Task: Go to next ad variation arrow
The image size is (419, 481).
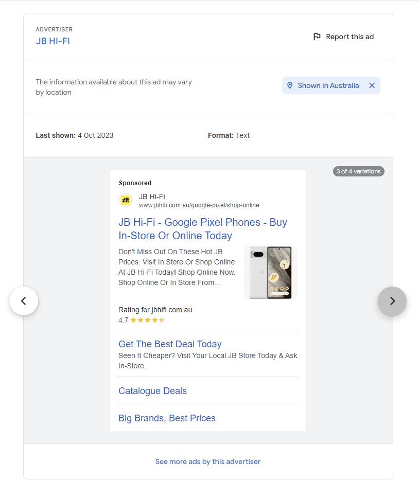Action: (x=392, y=301)
